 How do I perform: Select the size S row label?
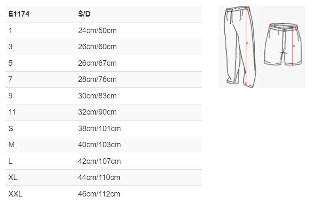[x=11, y=129]
